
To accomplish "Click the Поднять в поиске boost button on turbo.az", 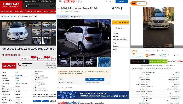I will coord(28,58).
